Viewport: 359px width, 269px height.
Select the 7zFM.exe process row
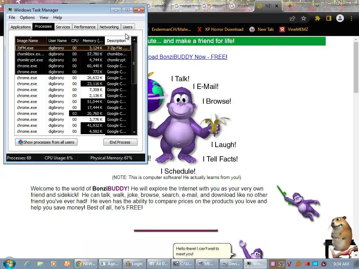click(73, 48)
